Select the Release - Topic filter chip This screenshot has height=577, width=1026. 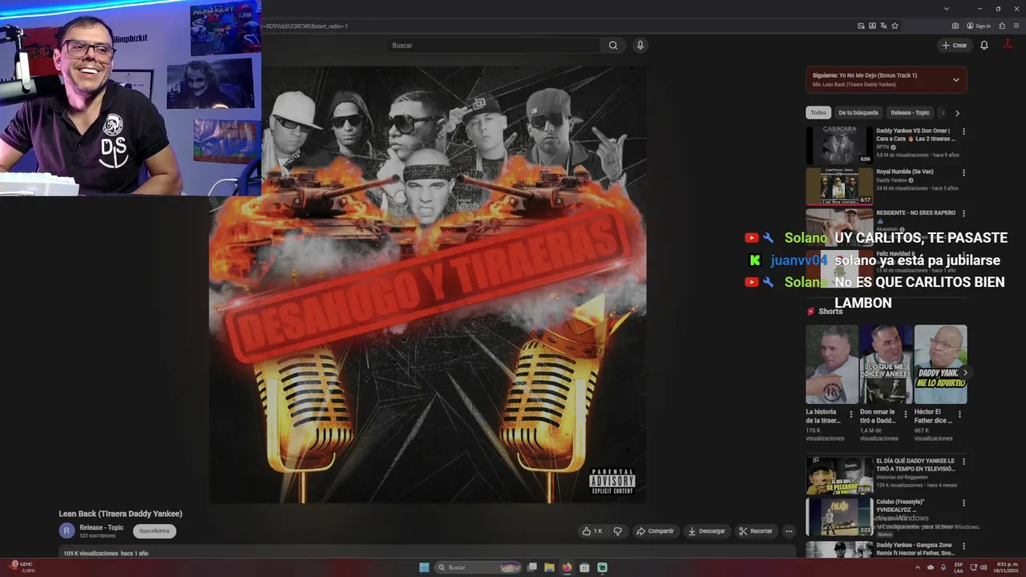point(910,113)
